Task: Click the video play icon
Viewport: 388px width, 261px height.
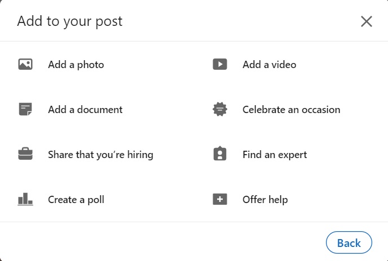Action: 220,64
